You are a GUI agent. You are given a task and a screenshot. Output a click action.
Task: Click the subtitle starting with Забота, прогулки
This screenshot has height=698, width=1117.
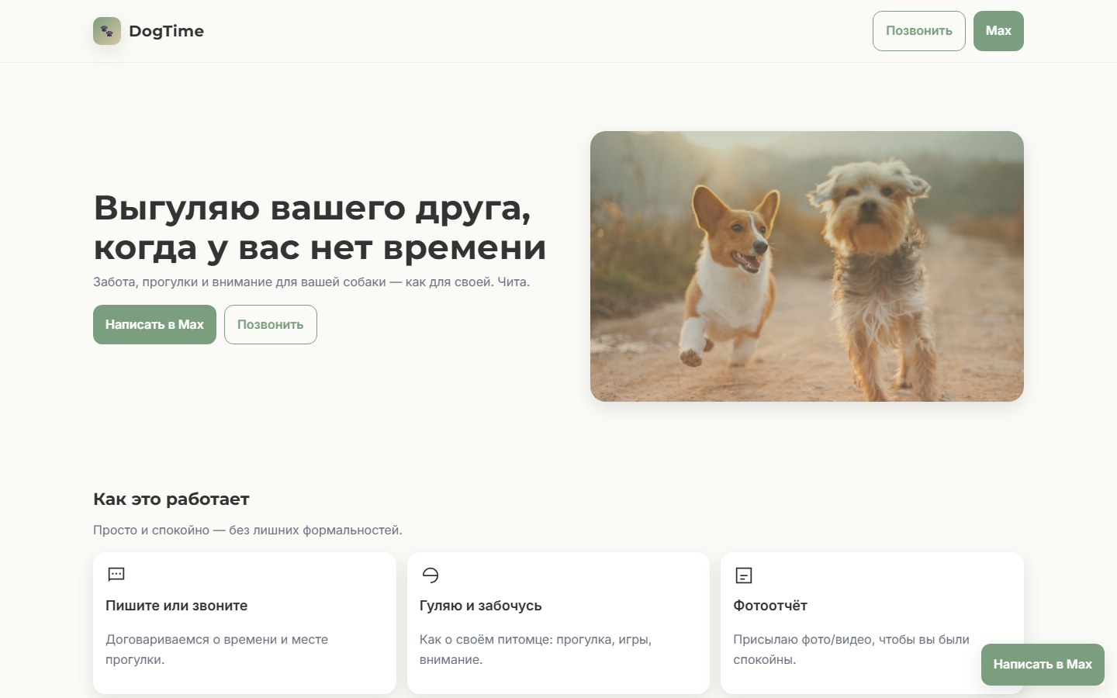click(x=312, y=282)
